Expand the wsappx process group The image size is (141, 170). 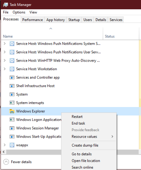click(x=4, y=145)
